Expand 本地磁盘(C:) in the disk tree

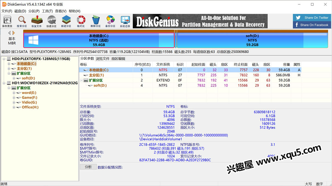9,64
